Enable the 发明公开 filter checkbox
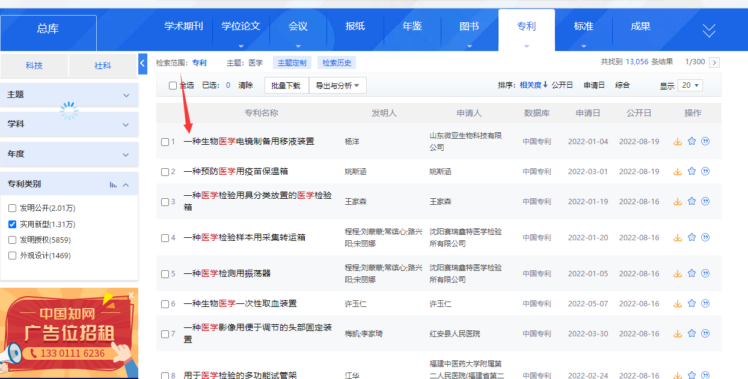Screen dimensions: 748x379 tap(12, 208)
